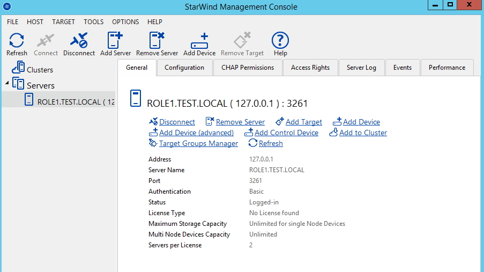The height and width of the screenshot is (272, 484).
Task: Click the Authentication value Basic
Action: coord(256,192)
